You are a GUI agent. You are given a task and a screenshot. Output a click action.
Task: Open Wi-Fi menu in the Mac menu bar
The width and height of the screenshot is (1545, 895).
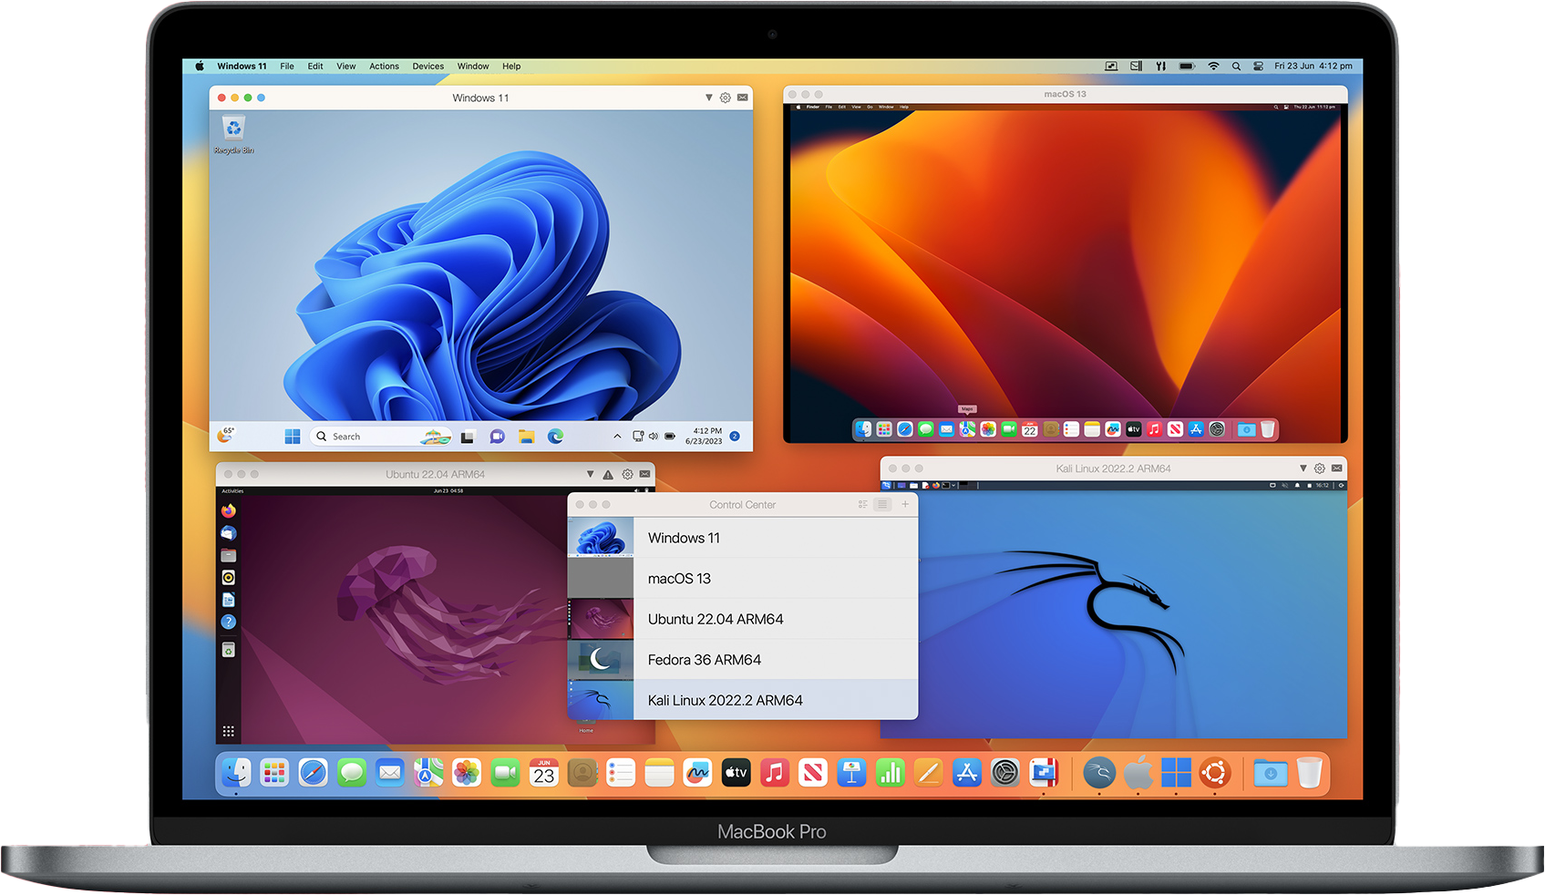coord(1213,67)
